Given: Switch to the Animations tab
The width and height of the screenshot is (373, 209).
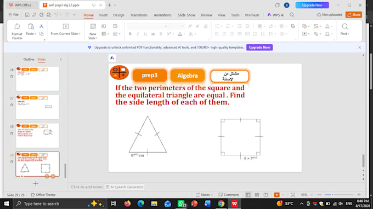Looking at the screenshot, I should 162,15.
